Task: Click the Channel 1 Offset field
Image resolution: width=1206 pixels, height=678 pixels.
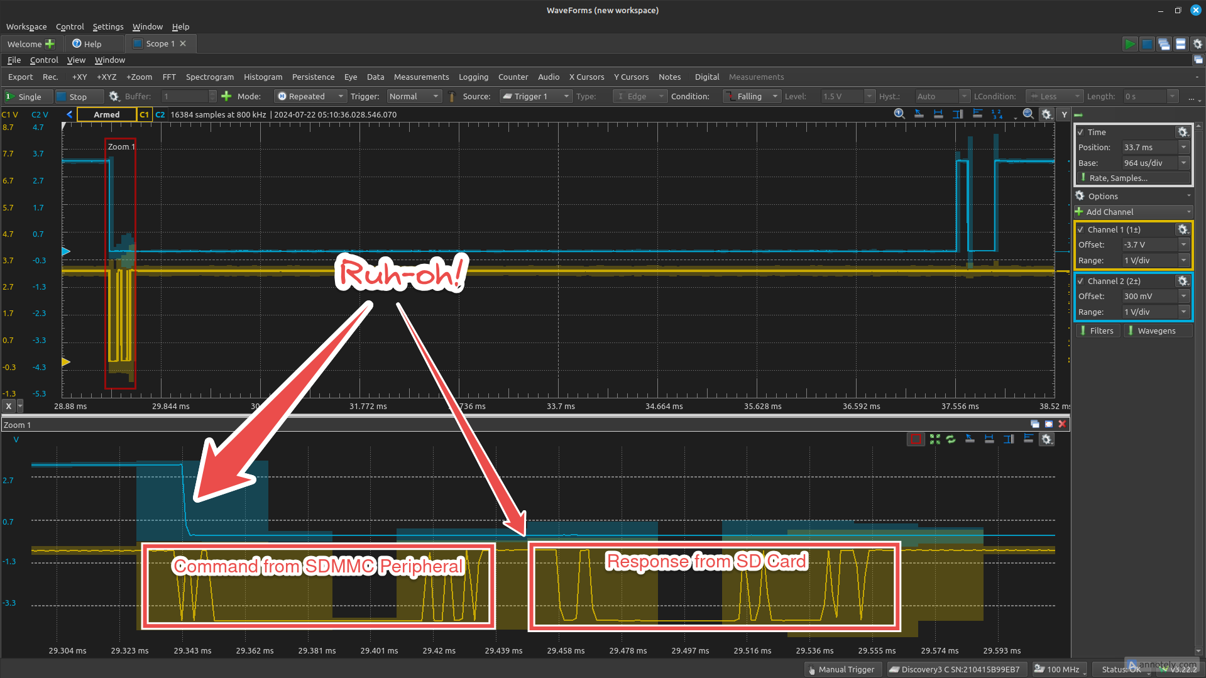Action: (x=1156, y=244)
